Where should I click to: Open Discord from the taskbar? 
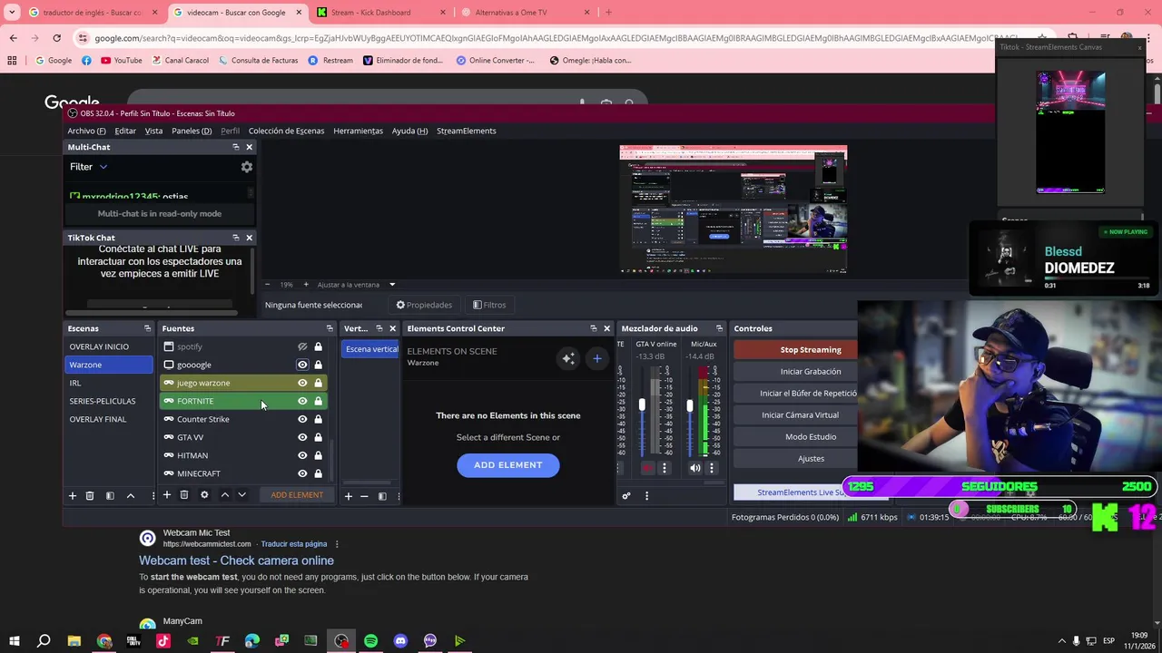click(x=400, y=641)
